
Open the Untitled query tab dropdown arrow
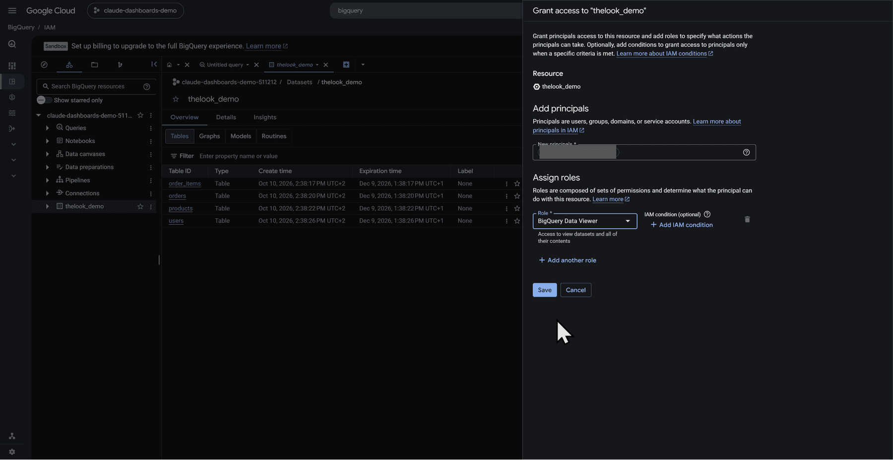click(x=248, y=65)
